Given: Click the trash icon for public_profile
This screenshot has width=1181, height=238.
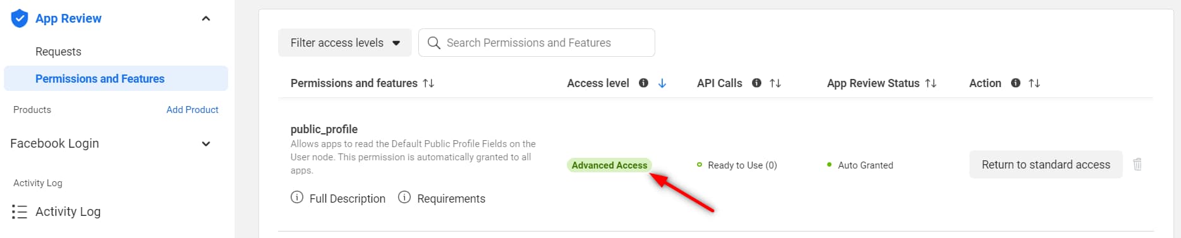Looking at the screenshot, I should tap(1137, 164).
